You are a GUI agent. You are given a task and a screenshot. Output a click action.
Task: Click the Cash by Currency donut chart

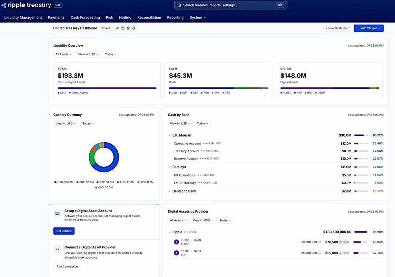pyautogui.click(x=104, y=157)
